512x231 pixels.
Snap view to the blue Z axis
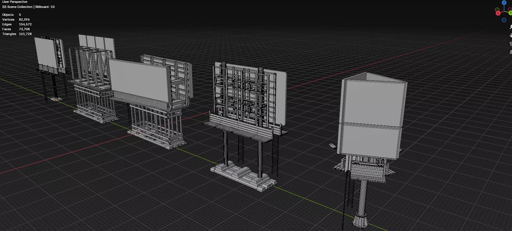(x=504, y=3)
